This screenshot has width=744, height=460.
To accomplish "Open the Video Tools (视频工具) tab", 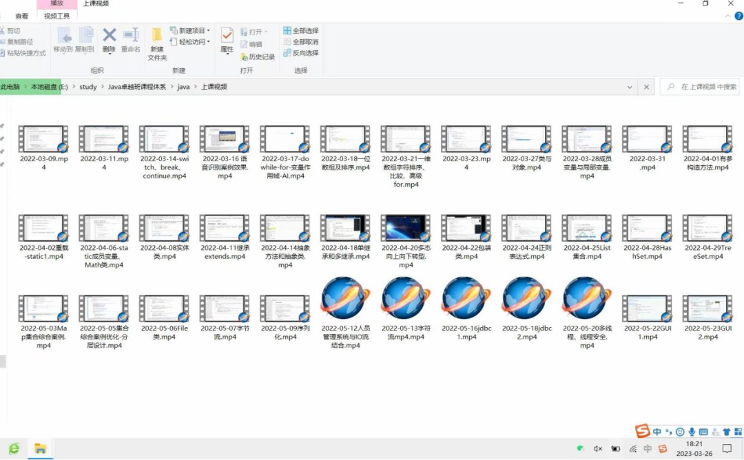I will pyautogui.click(x=56, y=16).
